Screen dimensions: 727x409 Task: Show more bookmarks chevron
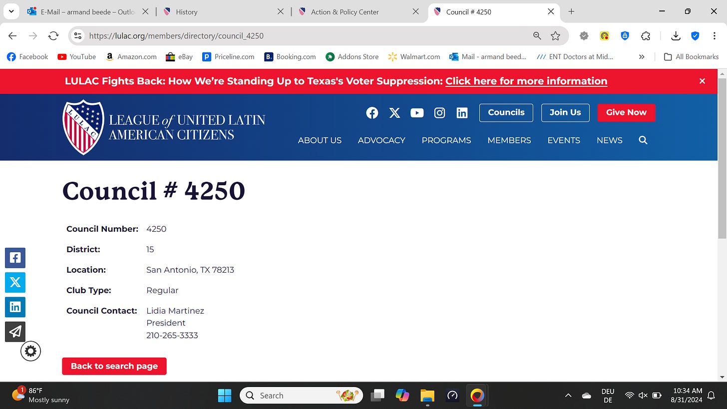point(642,57)
